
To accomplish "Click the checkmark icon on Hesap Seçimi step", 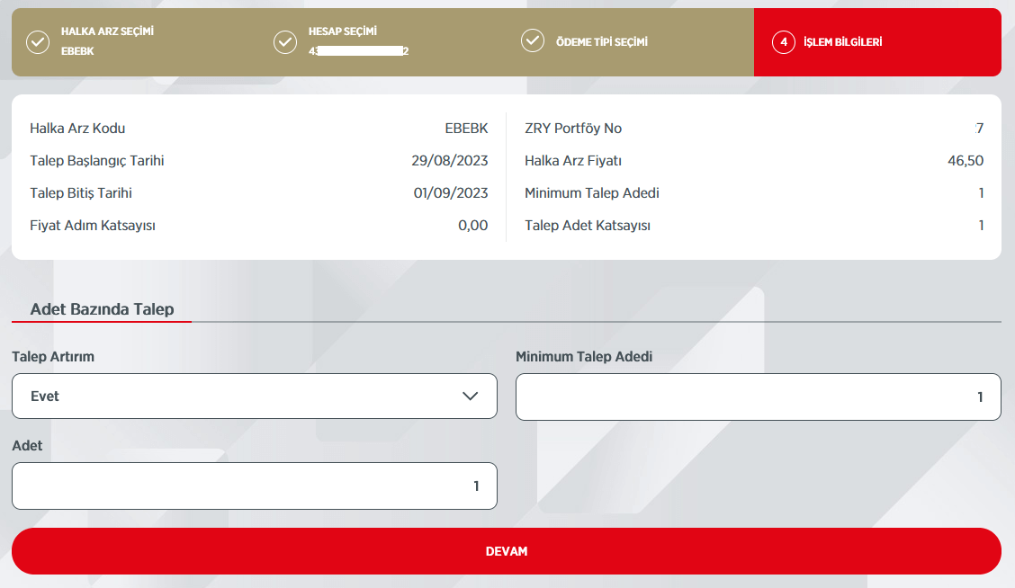I will click(x=285, y=41).
